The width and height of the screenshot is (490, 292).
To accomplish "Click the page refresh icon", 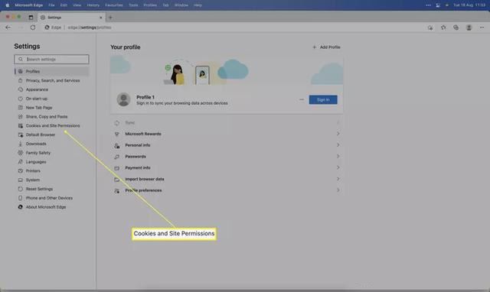I will (33, 28).
